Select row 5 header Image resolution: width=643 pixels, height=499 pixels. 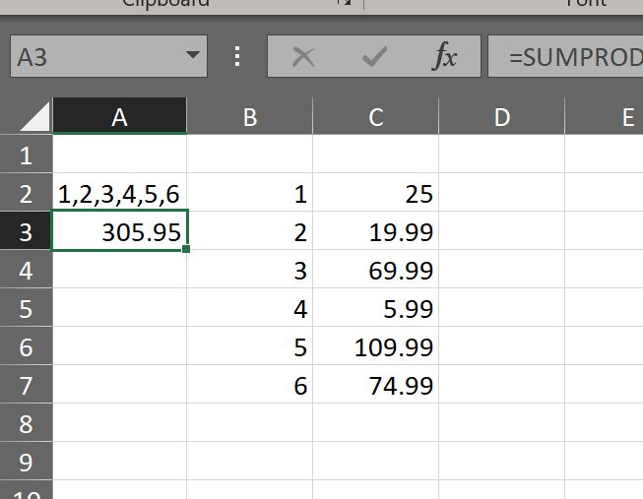pyautogui.click(x=26, y=307)
